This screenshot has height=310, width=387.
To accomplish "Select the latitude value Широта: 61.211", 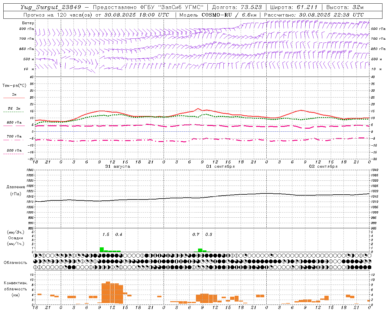I will (294, 7).
